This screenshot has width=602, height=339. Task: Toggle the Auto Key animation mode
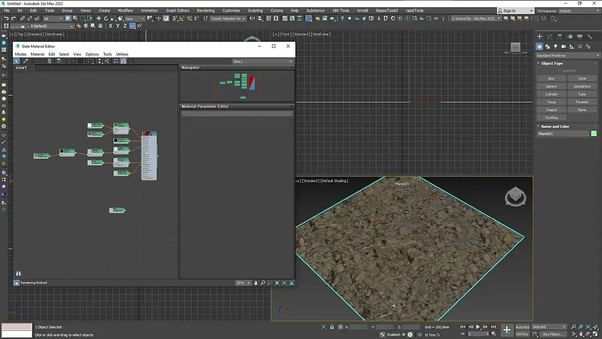(x=522, y=327)
